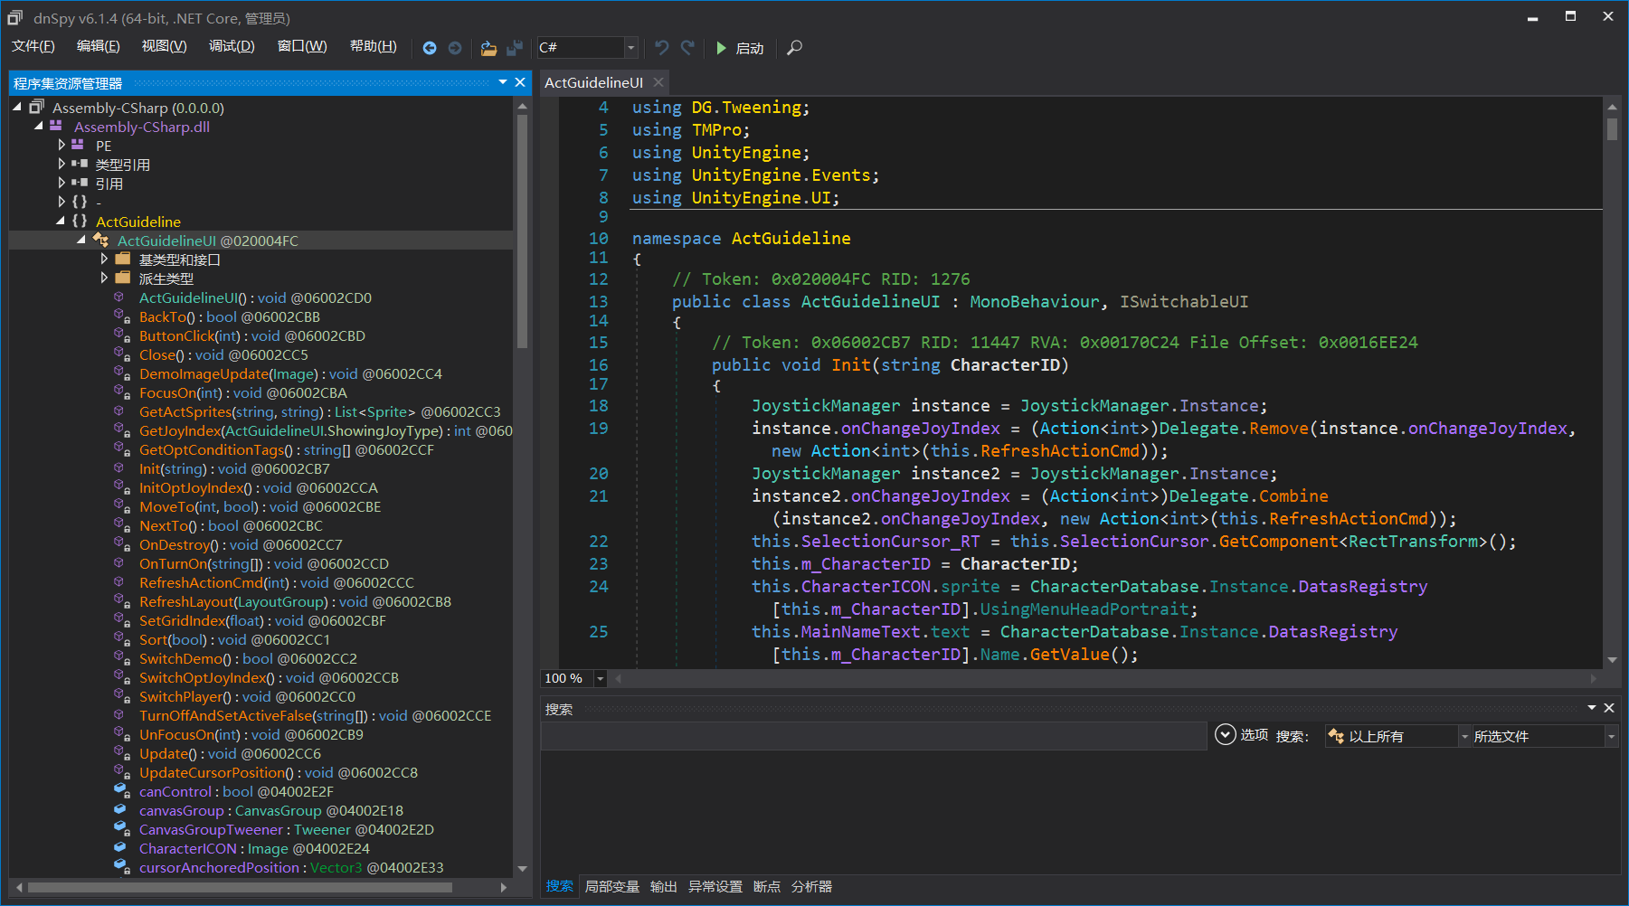Collapse the ActGuideline namespace node

point(61,221)
